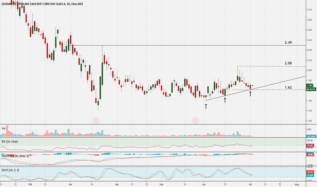Screen dimensions: 317x187
Task: Click the Stoch value tag 31.64
Action: 310,175
